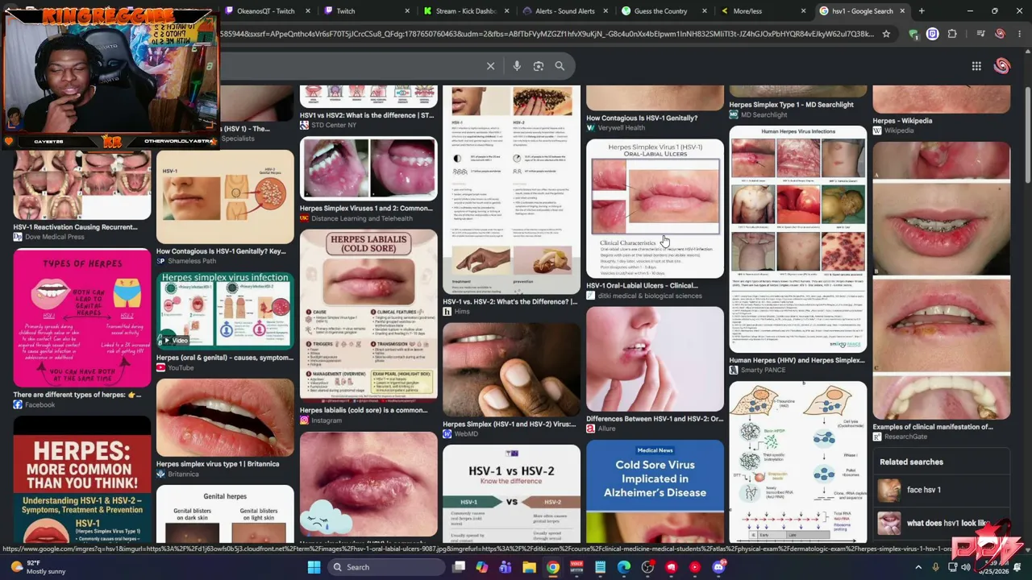Image resolution: width=1032 pixels, height=580 pixels.
Task: Switch to the Guess the Country tab
Action: (x=664, y=11)
